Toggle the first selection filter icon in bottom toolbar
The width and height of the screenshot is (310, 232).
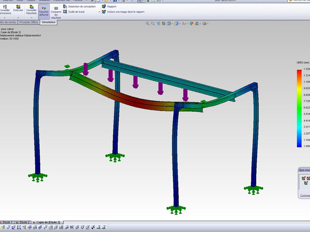point(3,227)
